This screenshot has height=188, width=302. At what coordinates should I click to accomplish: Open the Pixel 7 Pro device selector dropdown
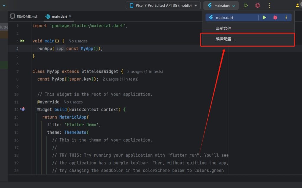click(163, 5)
